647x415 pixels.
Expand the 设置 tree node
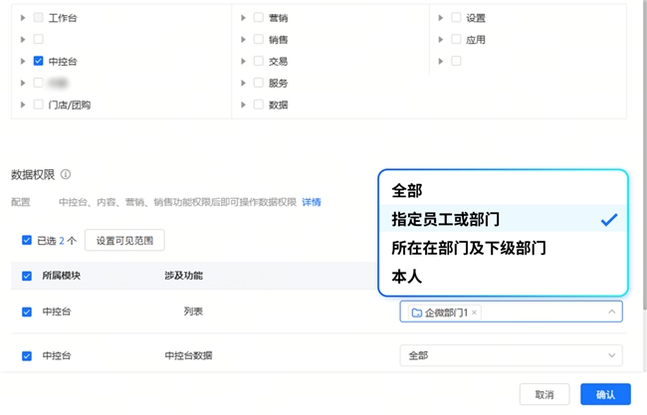441,18
